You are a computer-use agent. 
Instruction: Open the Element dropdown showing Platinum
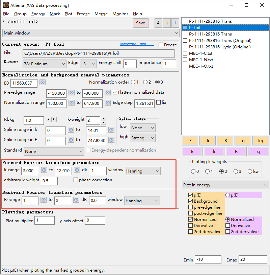[x=45, y=64]
